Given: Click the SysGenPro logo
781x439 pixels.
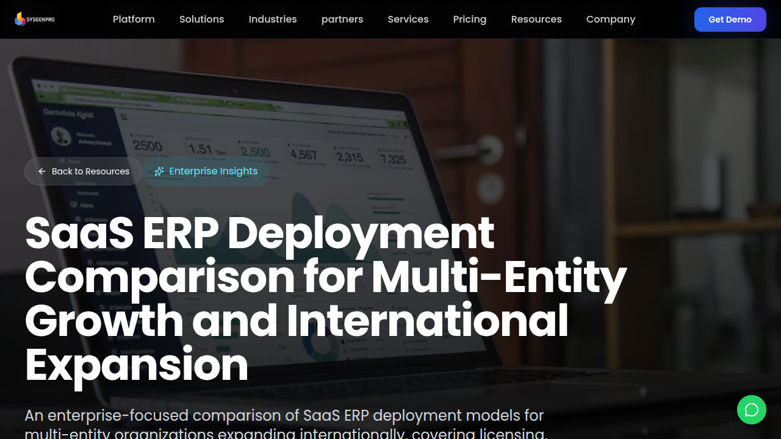Looking at the screenshot, I should coord(35,20).
